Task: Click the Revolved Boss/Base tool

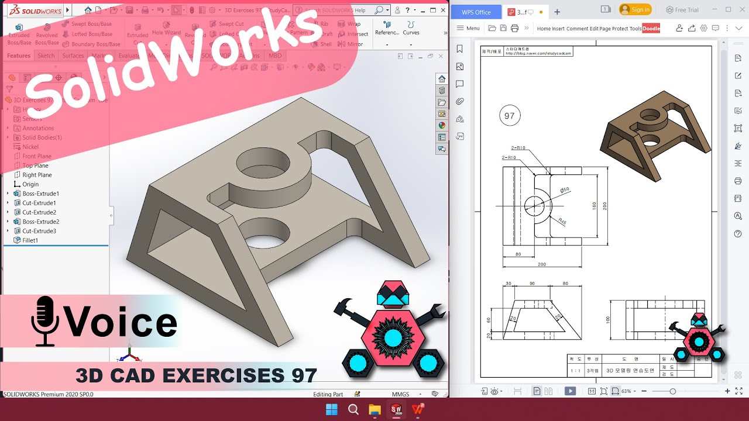Action: click(47, 34)
